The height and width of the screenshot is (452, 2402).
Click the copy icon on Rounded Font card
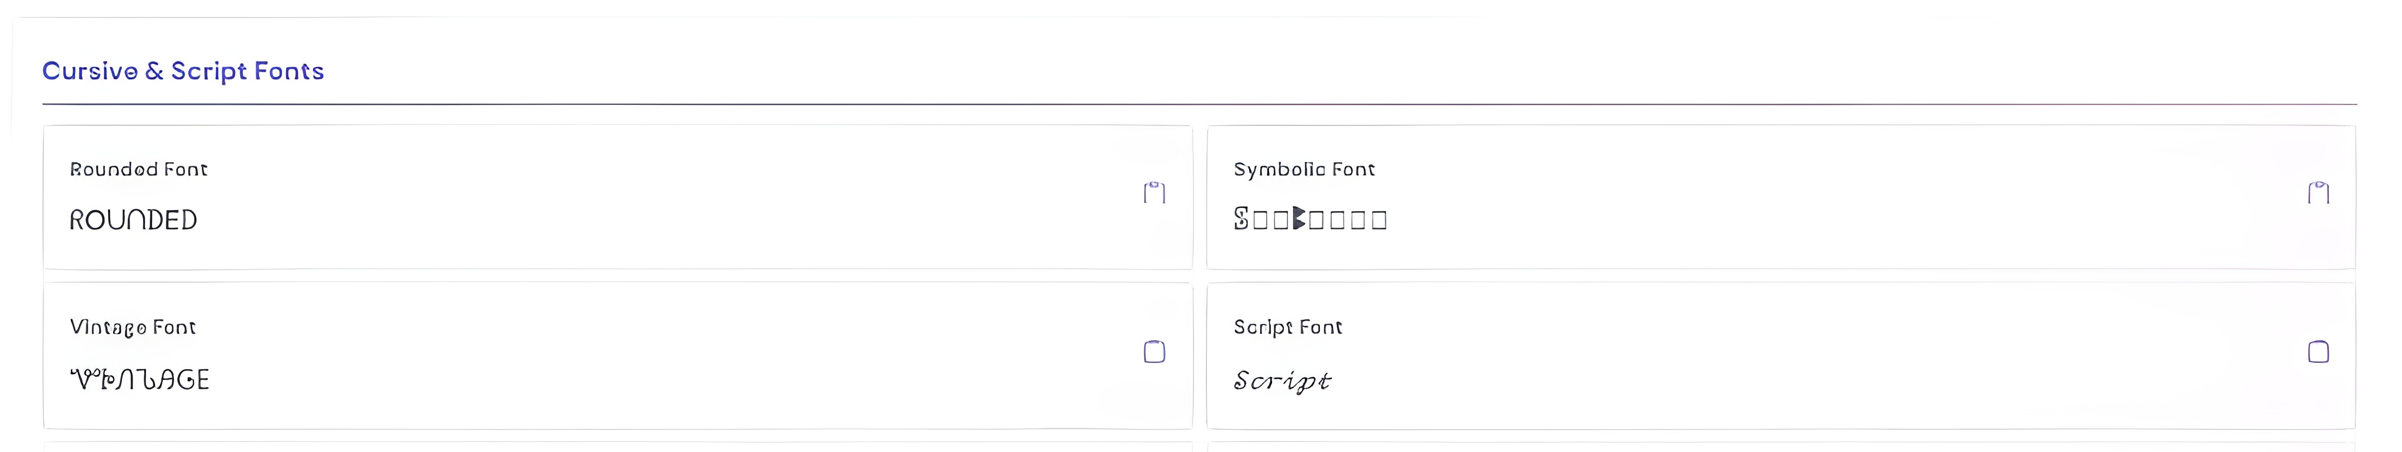(x=1154, y=193)
